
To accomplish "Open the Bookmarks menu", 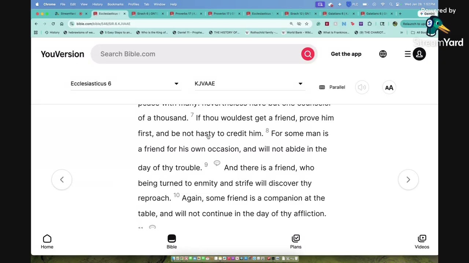I will (115, 4).
